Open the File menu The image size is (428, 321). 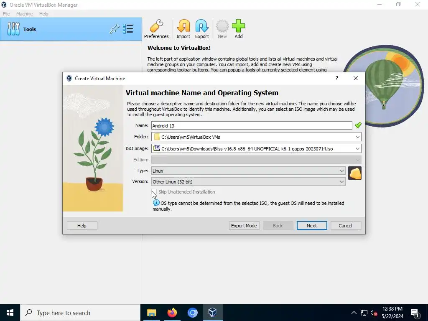pyautogui.click(x=6, y=14)
